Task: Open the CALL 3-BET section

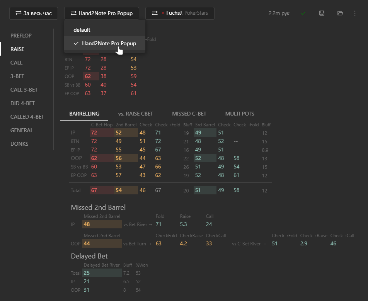Action: [x=24, y=90]
